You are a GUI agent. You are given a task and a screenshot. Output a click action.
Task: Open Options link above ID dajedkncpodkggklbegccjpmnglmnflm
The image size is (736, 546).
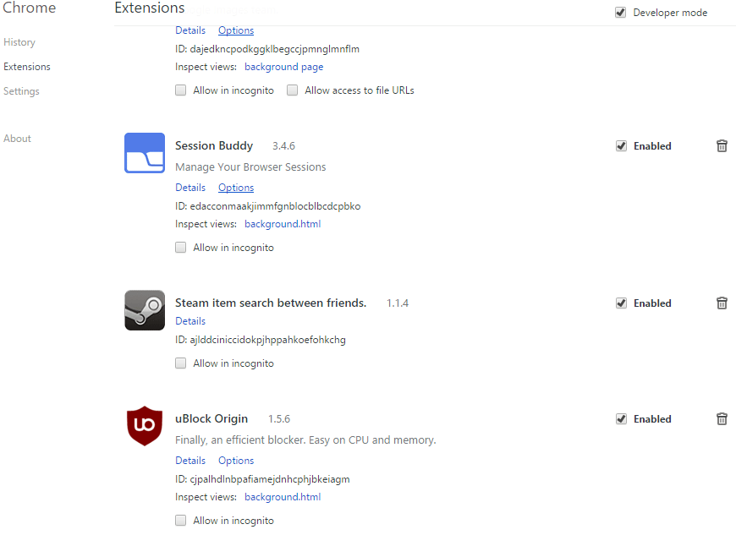[236, 30]
